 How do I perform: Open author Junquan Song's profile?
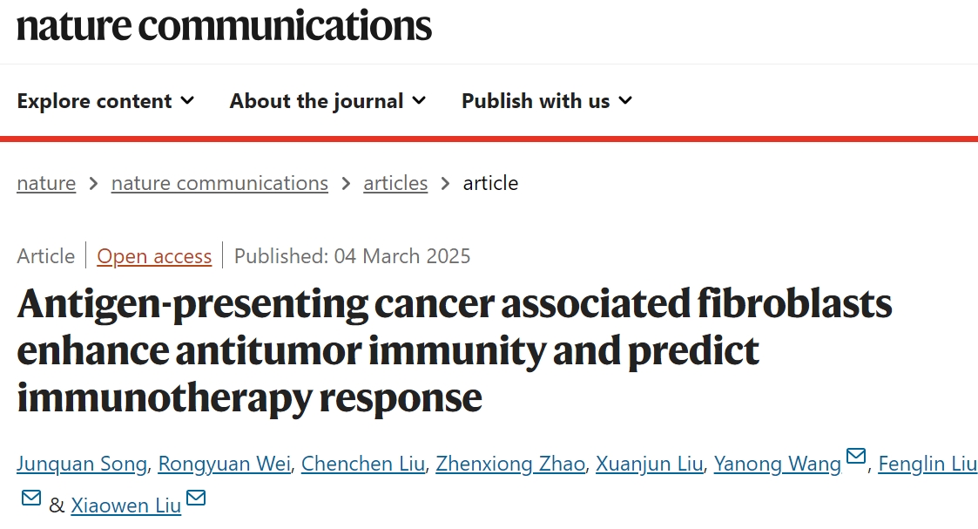(x=82, y=465)
